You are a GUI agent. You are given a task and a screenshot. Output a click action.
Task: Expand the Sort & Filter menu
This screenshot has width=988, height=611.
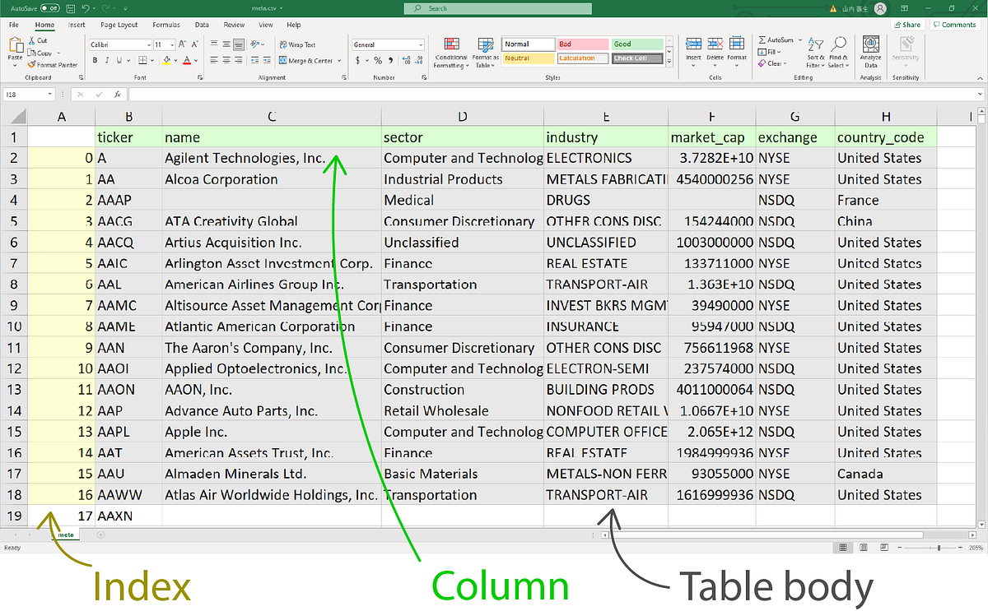tap(815, 51)
